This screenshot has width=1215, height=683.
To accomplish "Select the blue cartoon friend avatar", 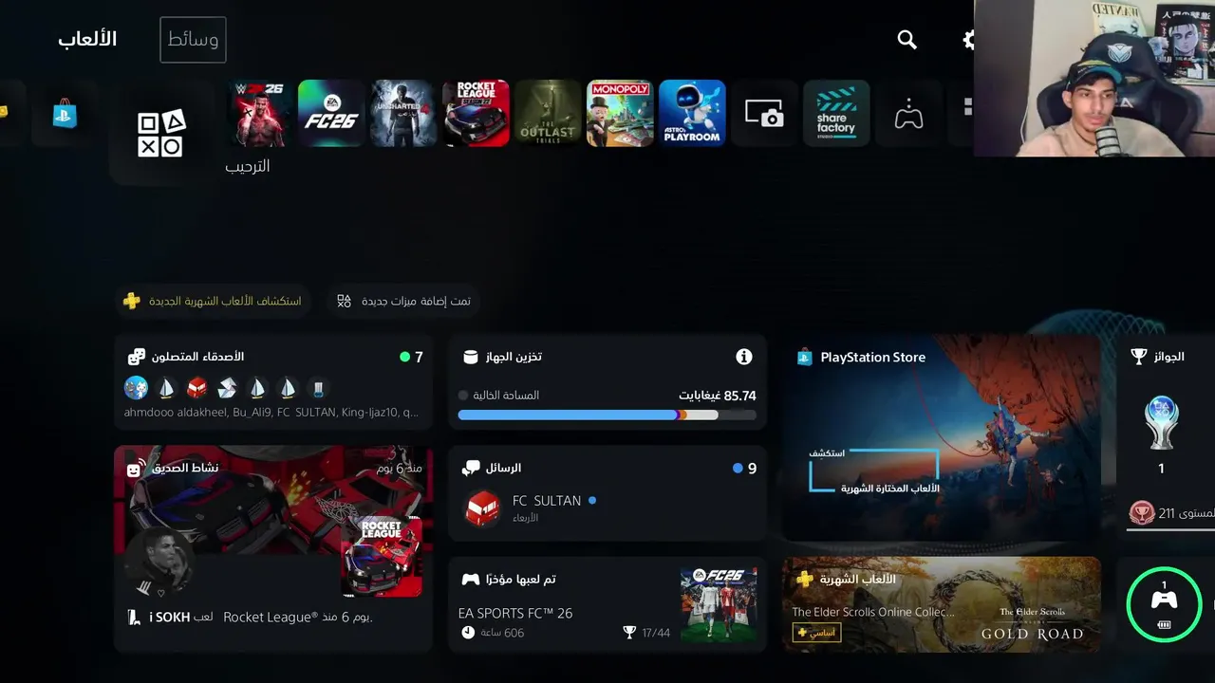I will pos(136,387).
